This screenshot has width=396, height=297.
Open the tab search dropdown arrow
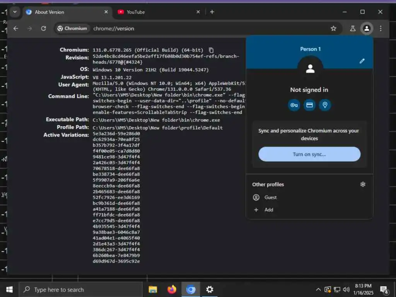coord(15,12)
